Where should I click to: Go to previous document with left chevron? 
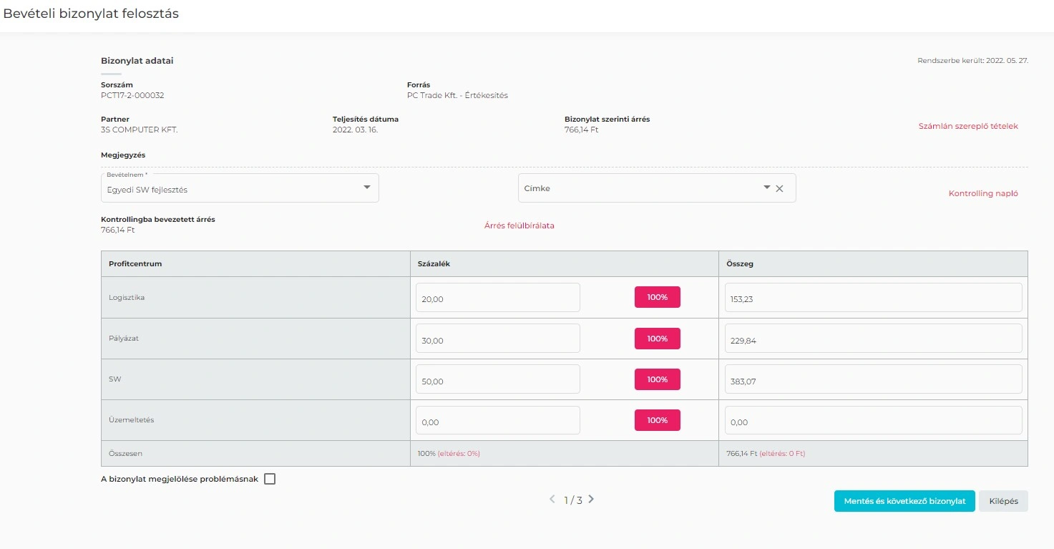[x=552, y=500]
